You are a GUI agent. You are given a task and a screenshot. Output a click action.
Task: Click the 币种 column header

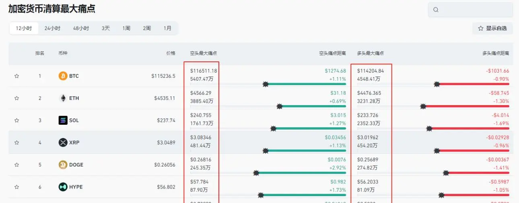point(63,53)
